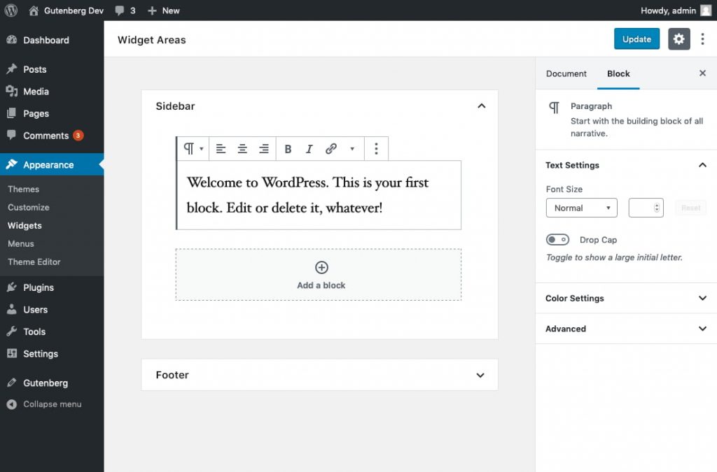This screenshot has width=717, height=472.
Task: Align text left in block toolbar
Action: (x=221, y=149)
